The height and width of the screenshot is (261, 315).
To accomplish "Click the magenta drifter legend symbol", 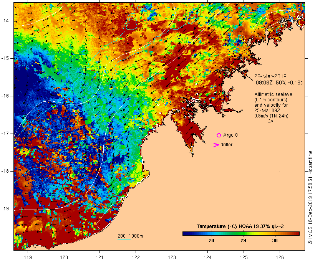I will (x=216, y=145).
